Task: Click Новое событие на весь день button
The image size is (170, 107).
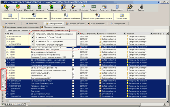Action: [x=34, y=16]
